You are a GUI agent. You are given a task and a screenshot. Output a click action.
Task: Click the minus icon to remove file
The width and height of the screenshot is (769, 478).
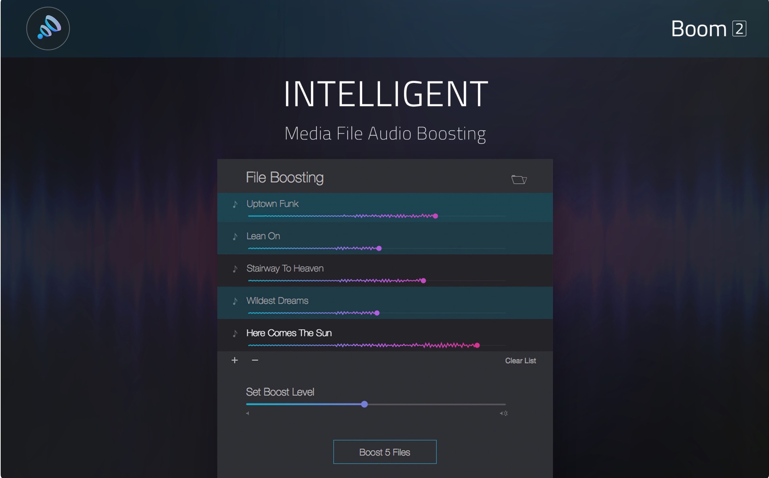[x=255, y=360]
